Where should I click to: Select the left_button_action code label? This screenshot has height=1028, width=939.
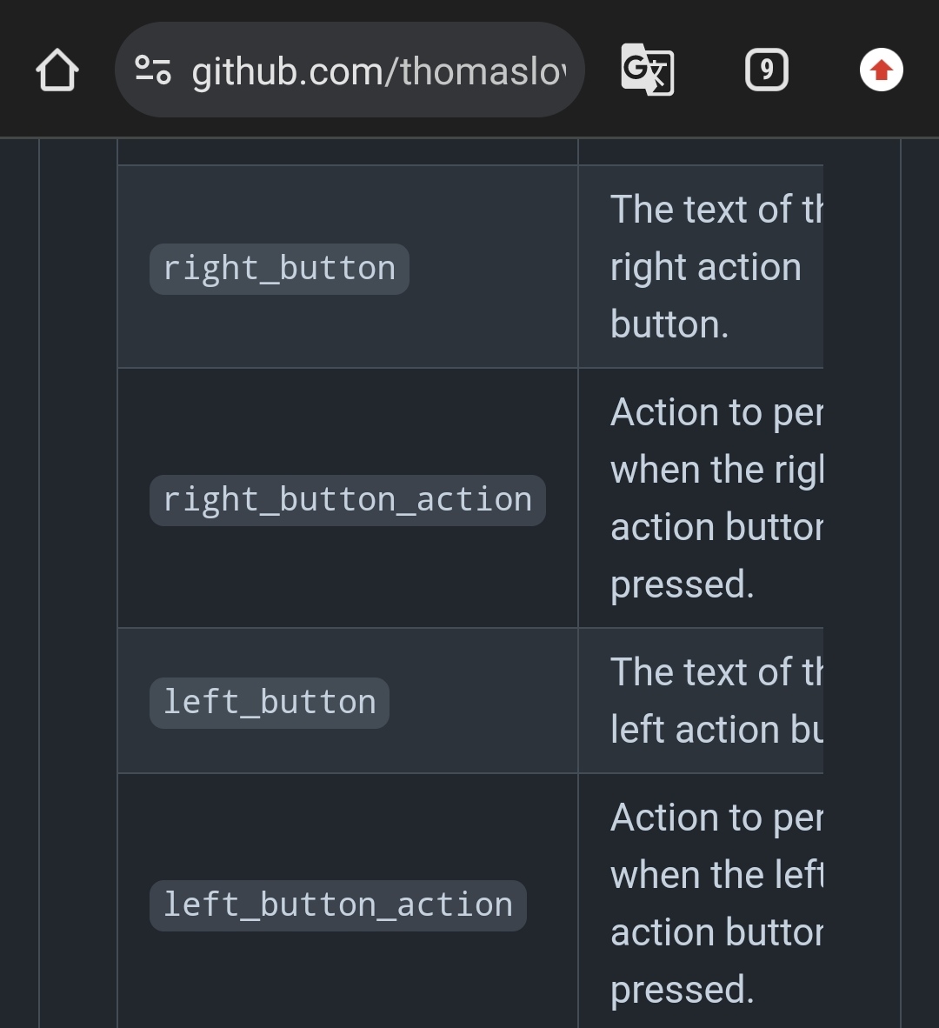pyautogui.click(x=338, y=905)
